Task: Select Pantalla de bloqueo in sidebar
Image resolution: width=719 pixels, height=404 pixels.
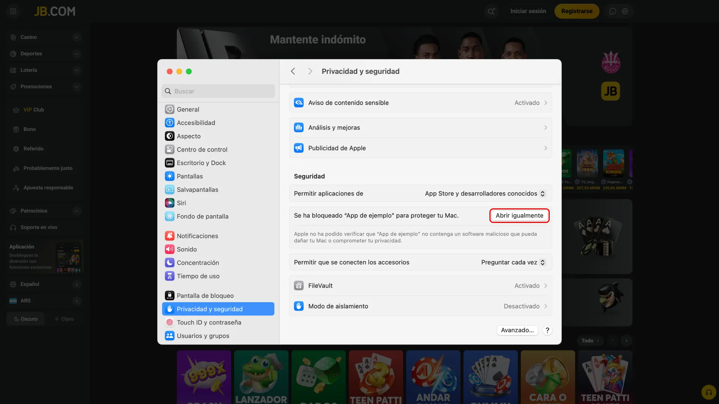Action: (205, 296)
